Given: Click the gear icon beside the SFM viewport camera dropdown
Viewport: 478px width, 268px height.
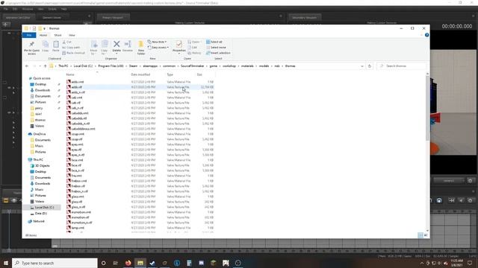Looking at the screenshot, I should point(470,180).
